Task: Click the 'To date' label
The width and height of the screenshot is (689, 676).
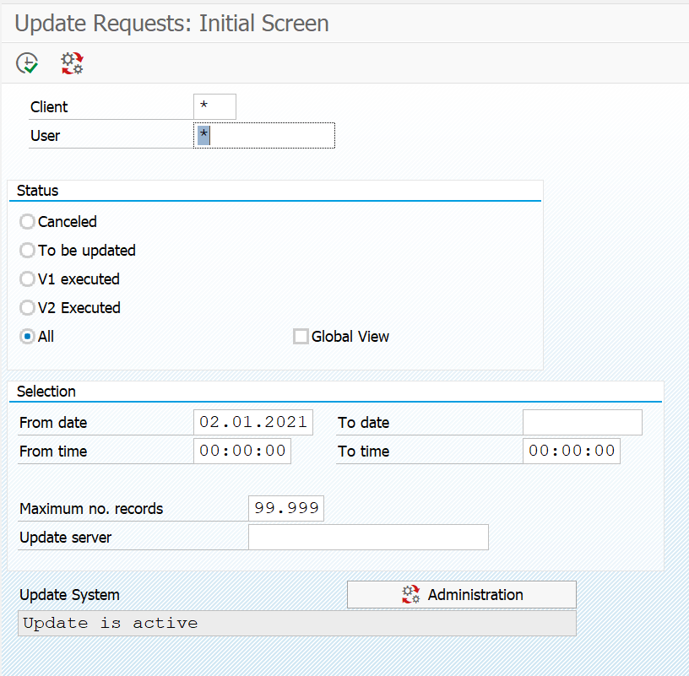Action: pyautogui.click(x=363, y=423)
